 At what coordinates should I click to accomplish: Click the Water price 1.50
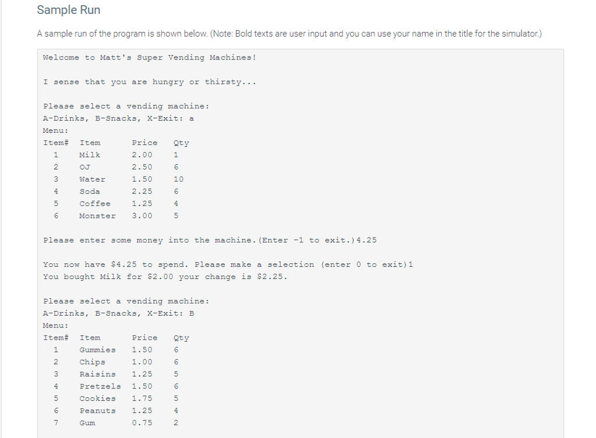click(x=142, y=179)
